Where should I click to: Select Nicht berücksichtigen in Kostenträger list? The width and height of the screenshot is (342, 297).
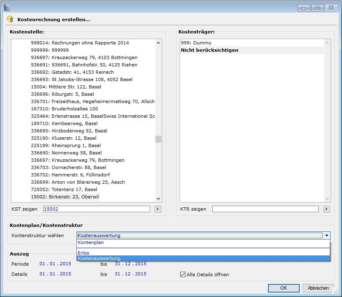coord(209,50)
